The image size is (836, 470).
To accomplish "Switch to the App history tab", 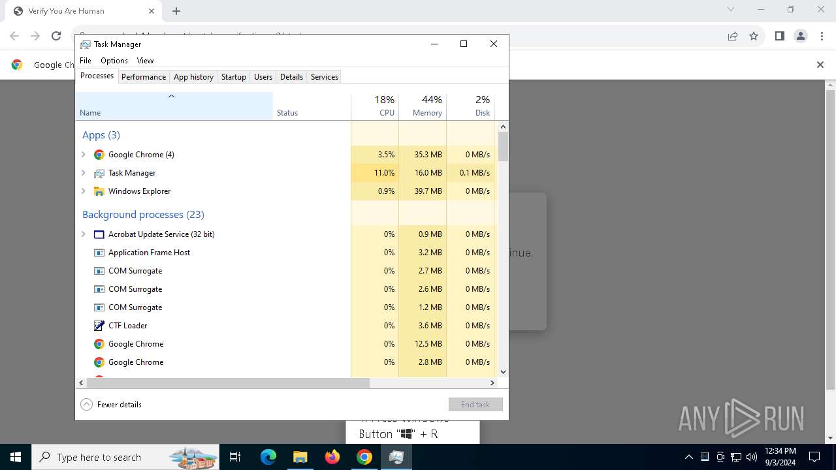I will pyautogui.click(x=193, y=77).
